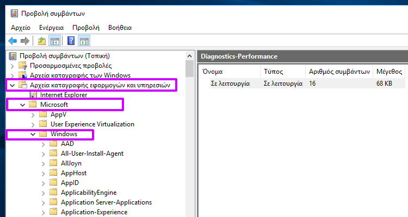Select the Σε λειτουργία log row name
Image resolution: width=408 pixels, height=217 pixels.
pyautogui.click(x=230, y=84)
